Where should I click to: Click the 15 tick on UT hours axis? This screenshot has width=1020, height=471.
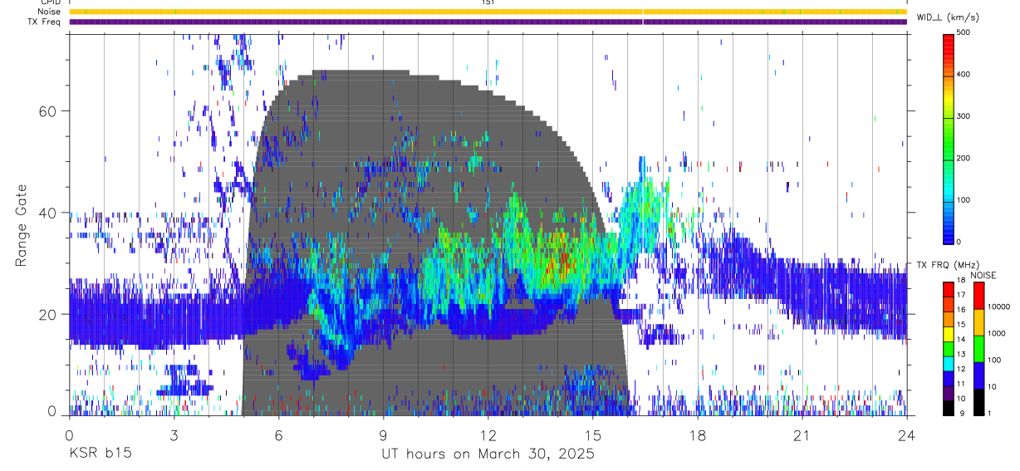click(593, 434)
